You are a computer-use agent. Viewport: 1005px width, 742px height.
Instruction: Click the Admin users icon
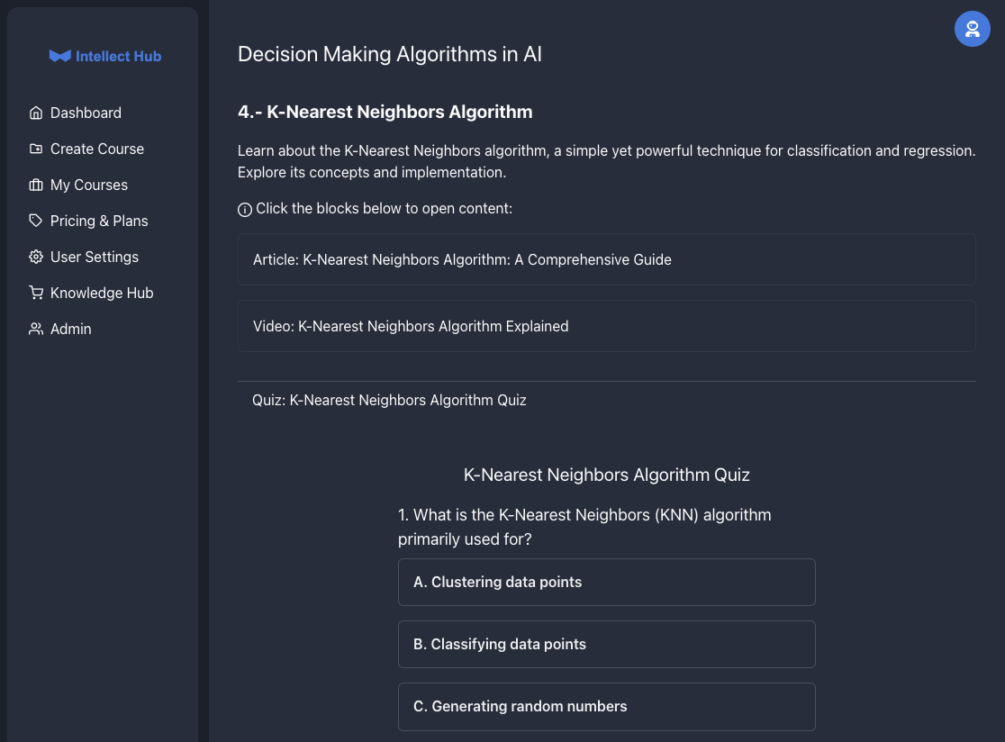pos(36,329)
